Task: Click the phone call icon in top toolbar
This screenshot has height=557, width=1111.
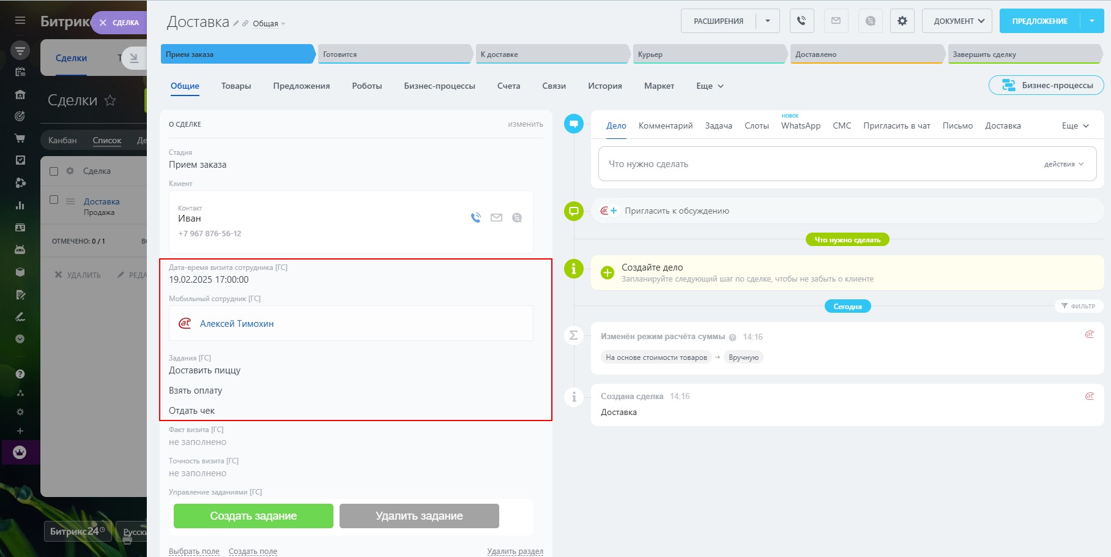Action: tap(801, 21)
